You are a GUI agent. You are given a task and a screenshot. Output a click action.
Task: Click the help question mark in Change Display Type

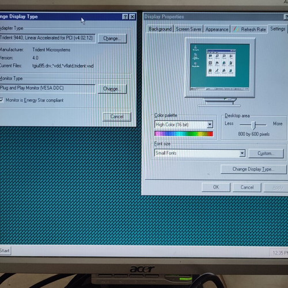point(125,17)
